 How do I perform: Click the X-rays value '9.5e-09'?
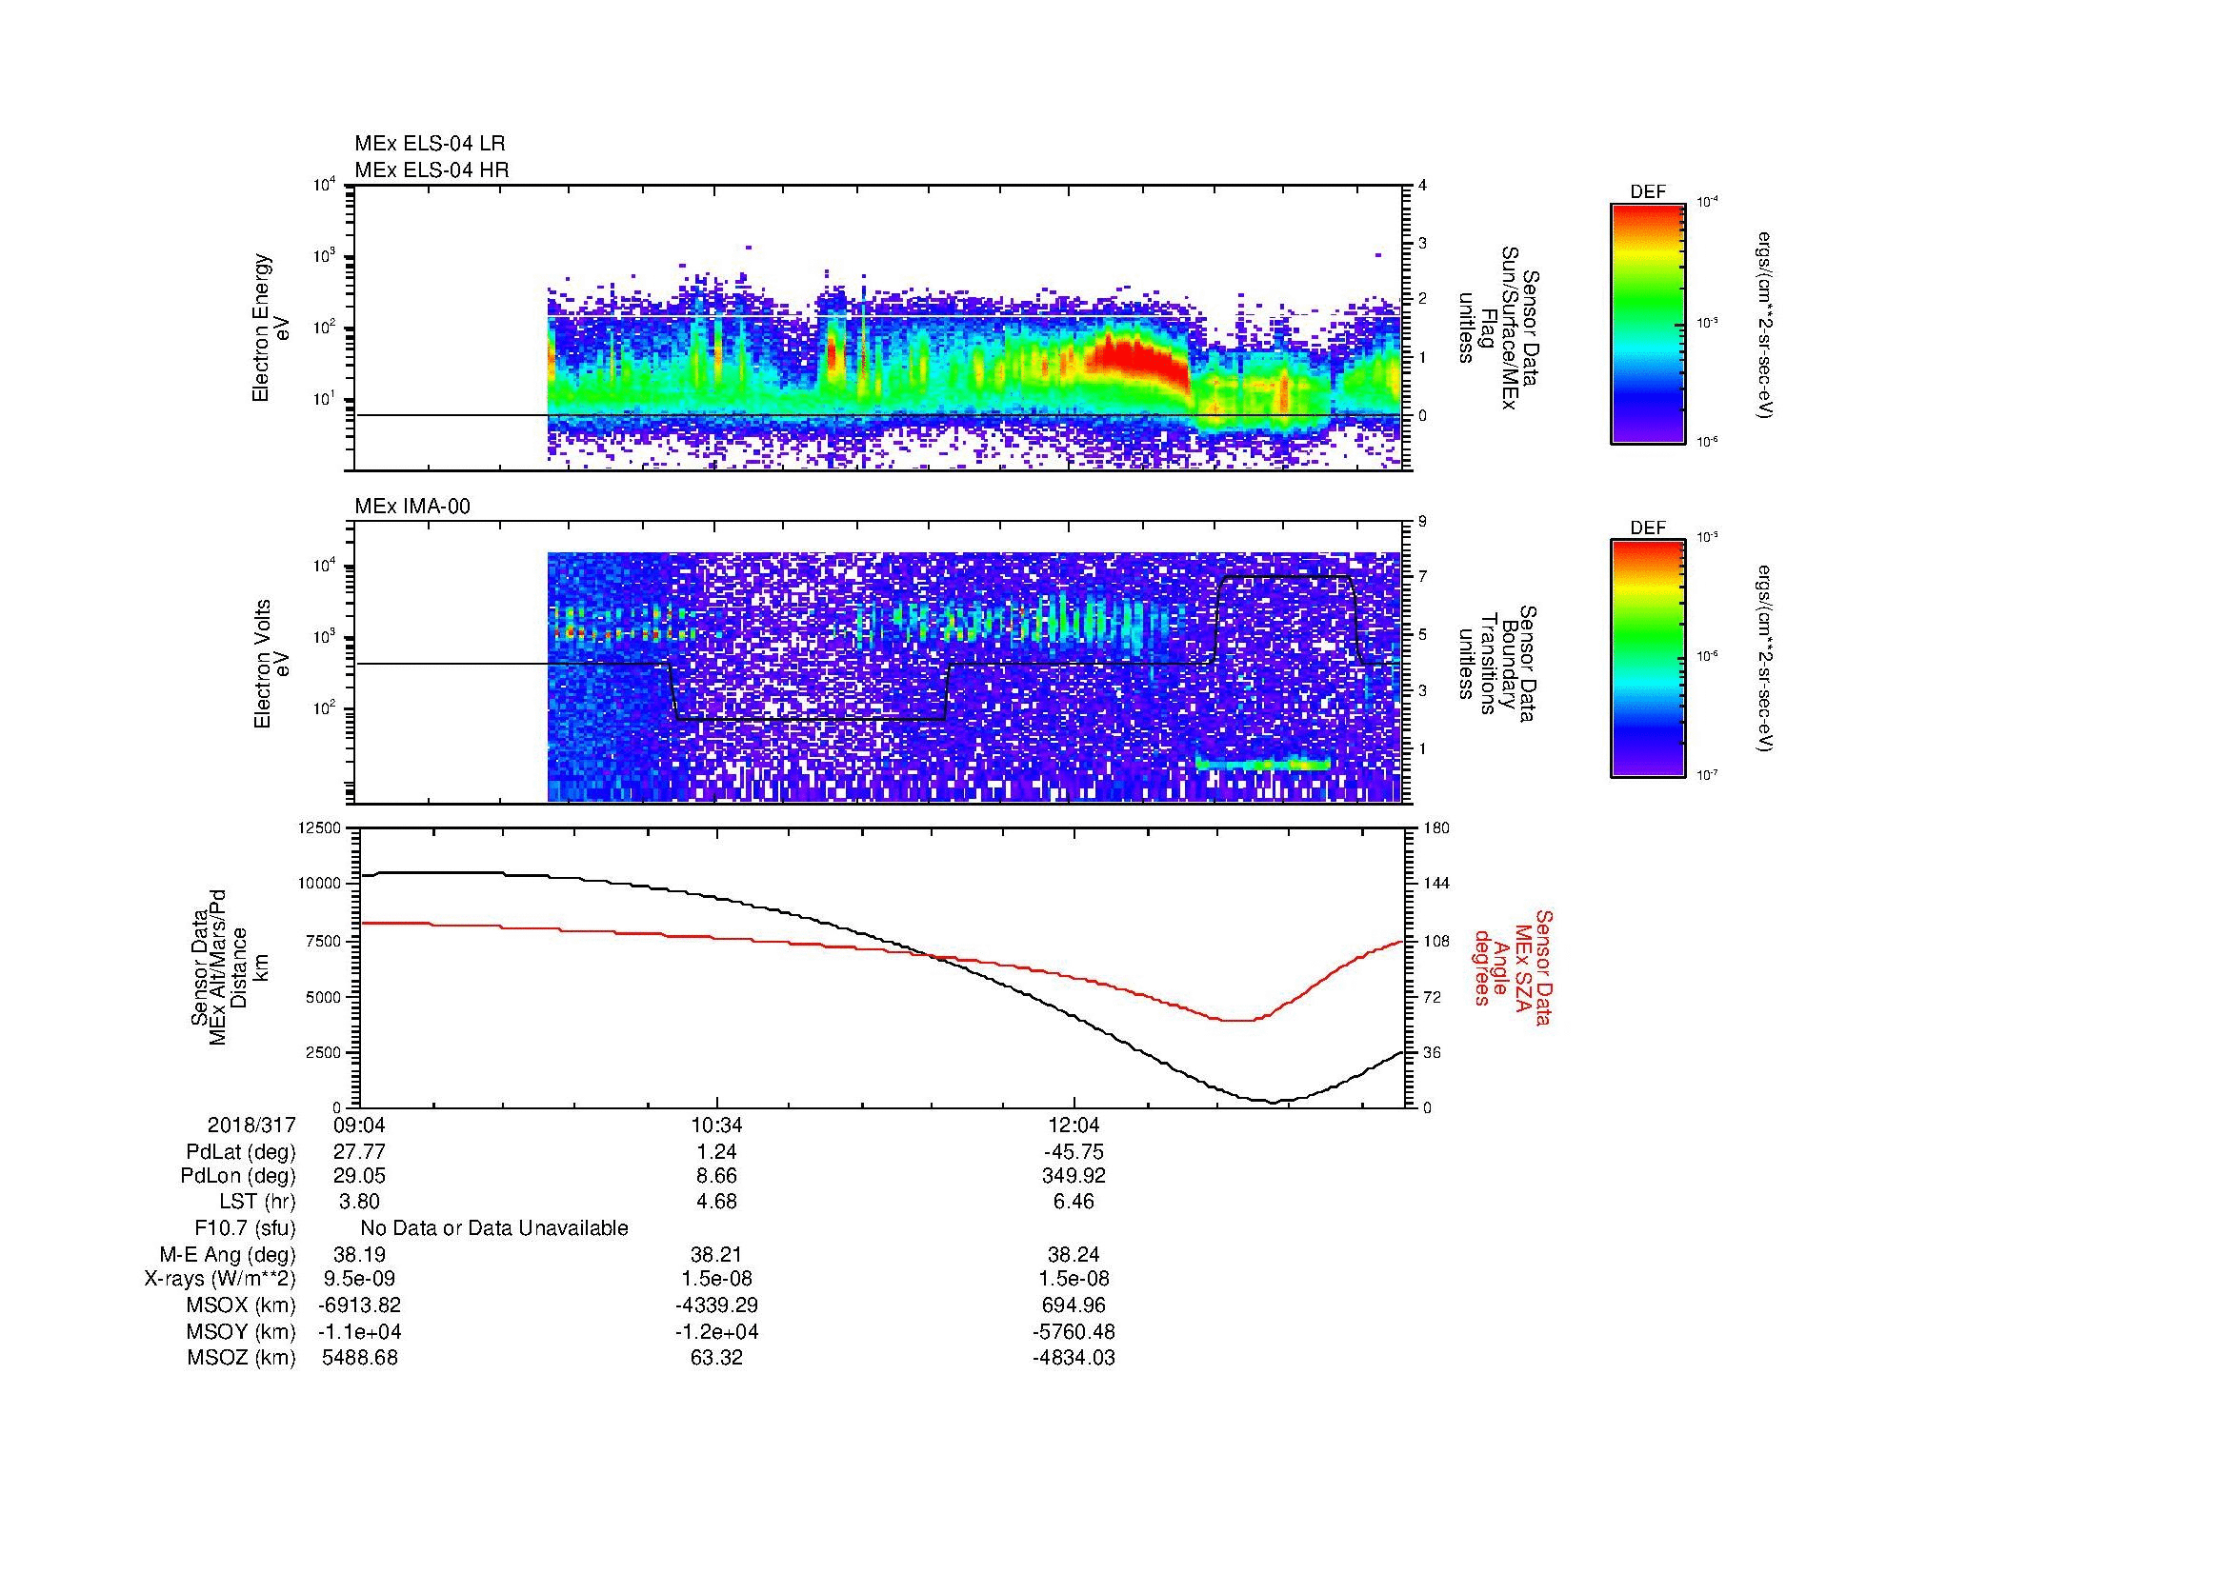click(x=359, y=1279)
